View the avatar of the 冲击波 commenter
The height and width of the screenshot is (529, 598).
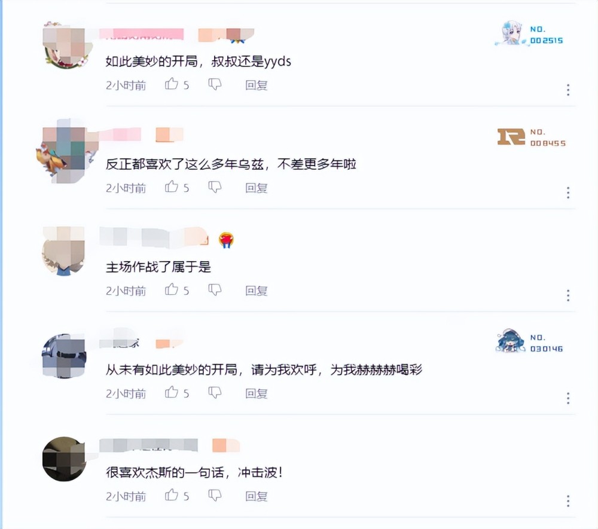(64, 459)
